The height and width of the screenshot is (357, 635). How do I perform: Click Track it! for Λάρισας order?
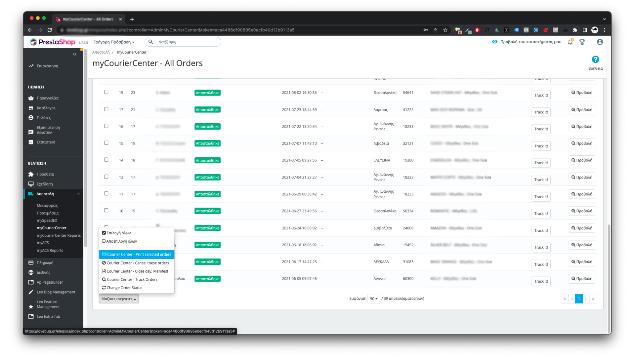click(x=541, y=112)
